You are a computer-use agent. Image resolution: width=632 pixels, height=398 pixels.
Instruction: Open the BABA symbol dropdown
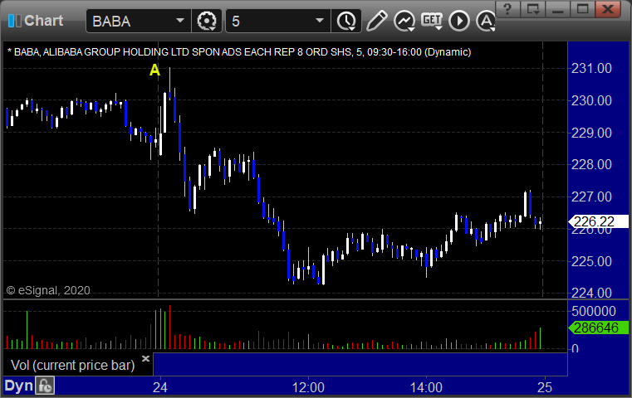tap(180, 21)
